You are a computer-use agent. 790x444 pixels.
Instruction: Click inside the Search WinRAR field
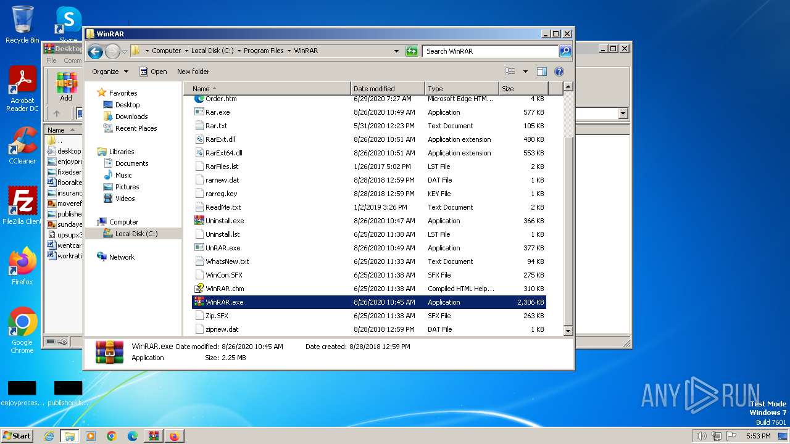point(491,51)
